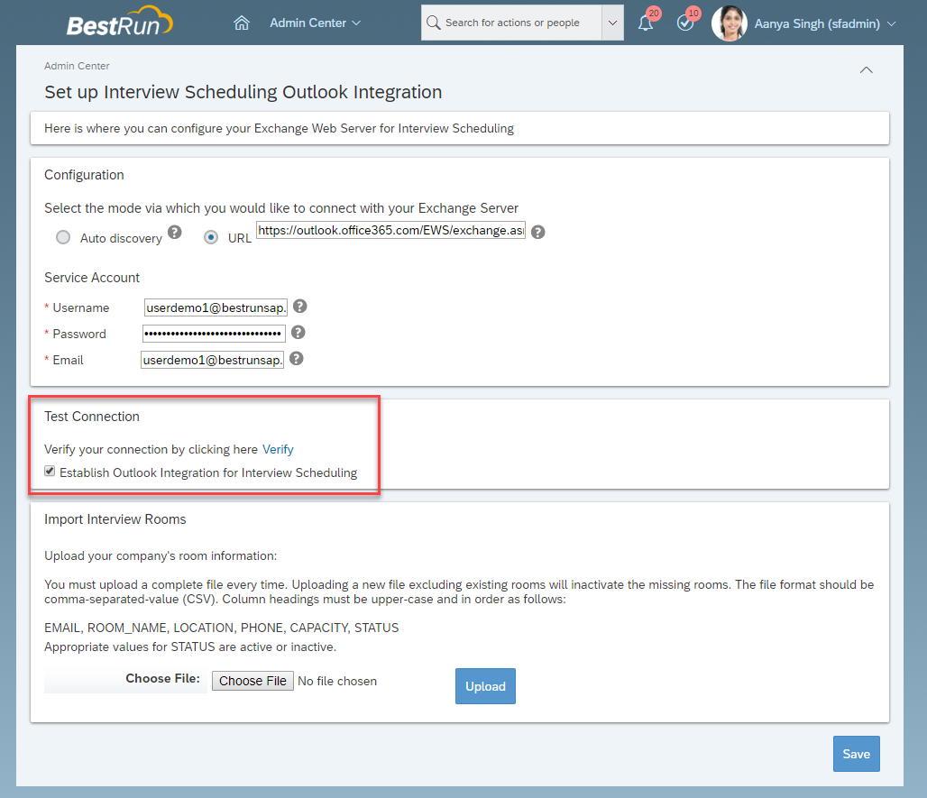Click the Save button
Screen dimensions: 927x798
click(x=856, y=754)
